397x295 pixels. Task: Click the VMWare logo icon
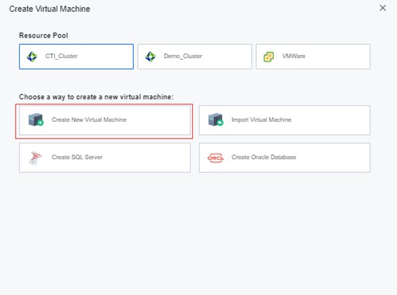coord(269,57)
